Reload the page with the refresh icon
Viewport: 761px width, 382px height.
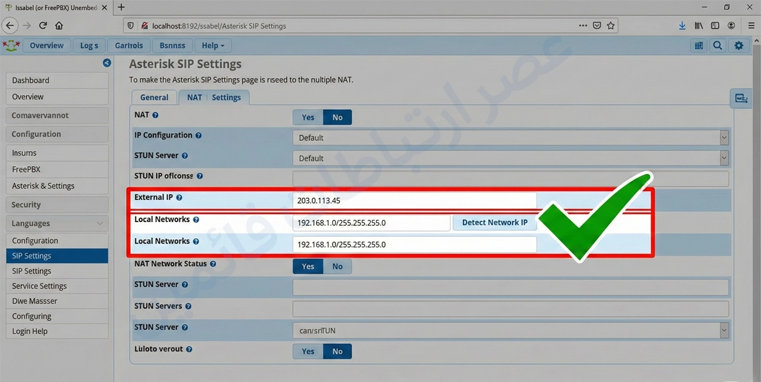coord(43,26)
